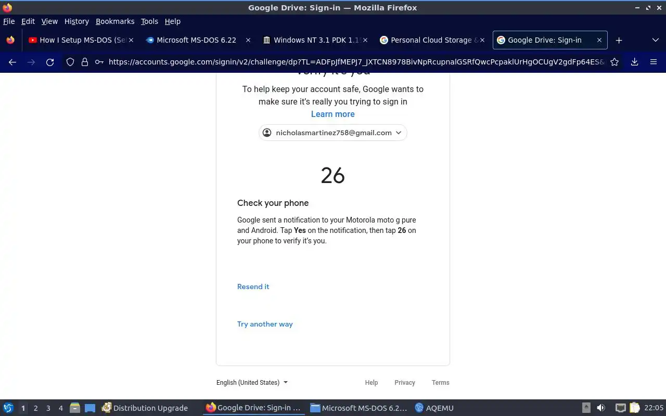Focus Google Drive Sign-in taskbar entry
Image resolution: width=666 pixels, height=416 pixels.
pos(253,408)
